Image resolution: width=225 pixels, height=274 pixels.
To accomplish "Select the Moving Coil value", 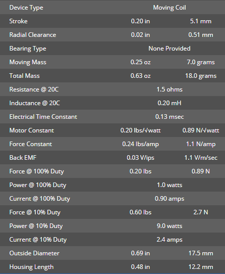I will (170, 8).
